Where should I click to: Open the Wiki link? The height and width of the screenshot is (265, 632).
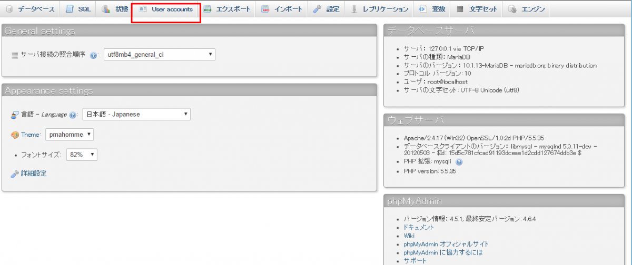409,236
